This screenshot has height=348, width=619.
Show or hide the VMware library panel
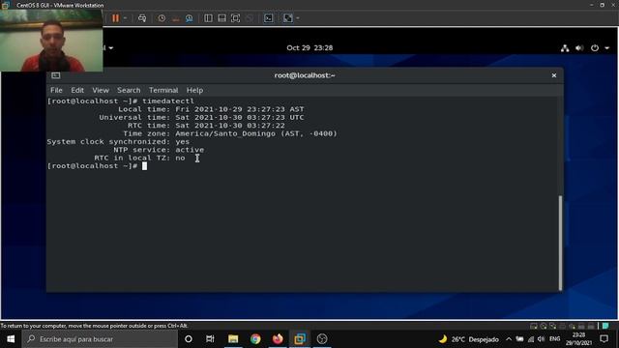208,18
